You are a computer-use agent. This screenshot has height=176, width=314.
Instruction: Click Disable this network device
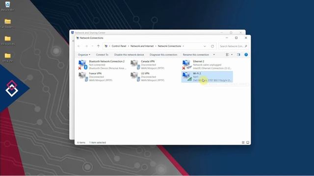point(129,54)
